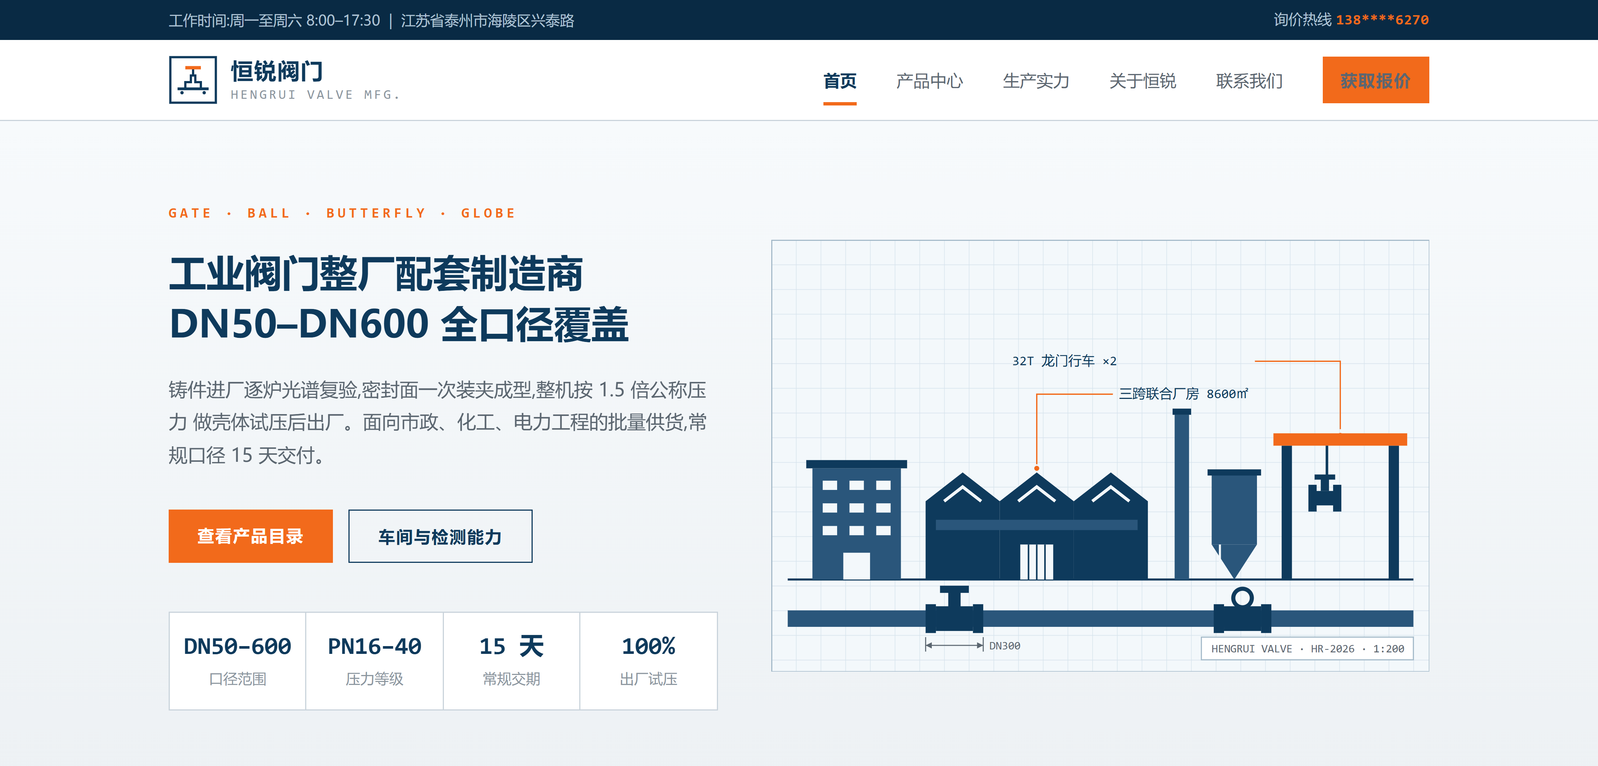The image size is (1598, 766).
Task: Open the 产品中心 menu item
Action: (x=929, y=81)
